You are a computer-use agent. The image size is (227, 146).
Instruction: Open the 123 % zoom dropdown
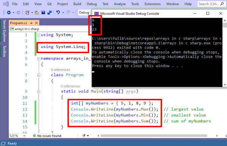click(x=24, y=136)
